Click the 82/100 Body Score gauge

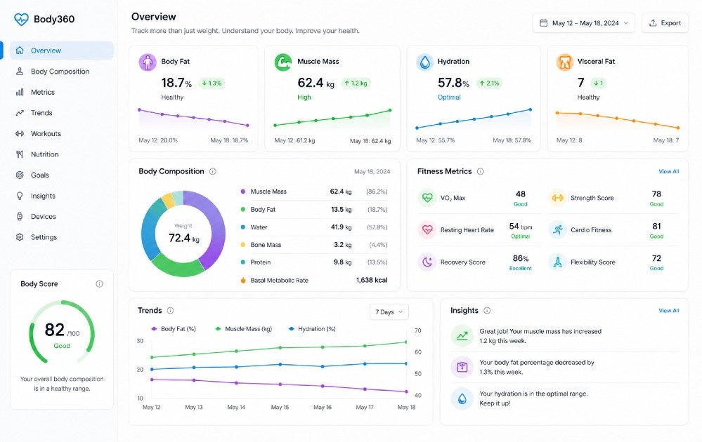pyautogui.click(x=62, y=332)
